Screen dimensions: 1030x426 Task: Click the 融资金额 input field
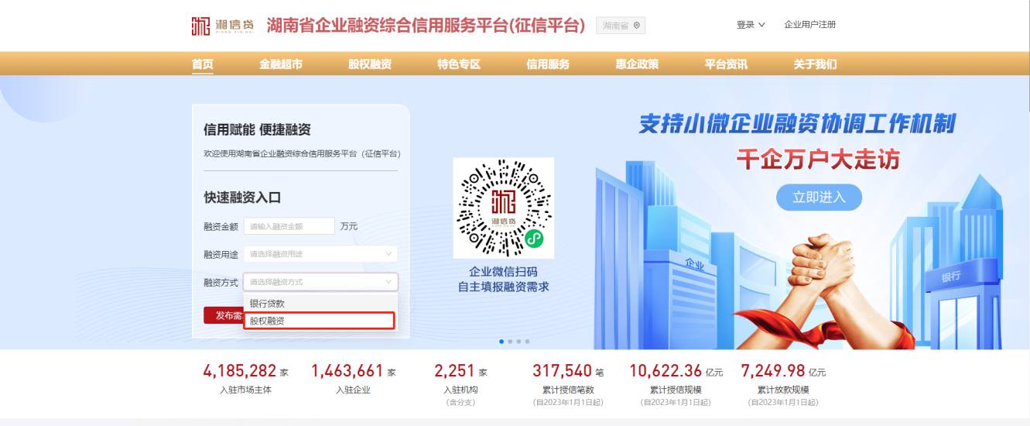pyautogui.click(x=289, y=226)
